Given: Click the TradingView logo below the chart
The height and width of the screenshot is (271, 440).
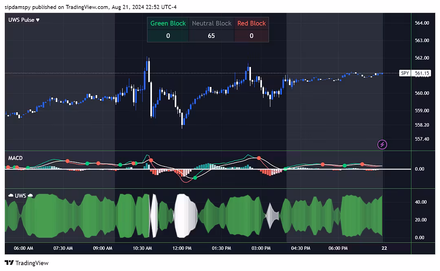Looking at the screenshot, I should [26, 263].
